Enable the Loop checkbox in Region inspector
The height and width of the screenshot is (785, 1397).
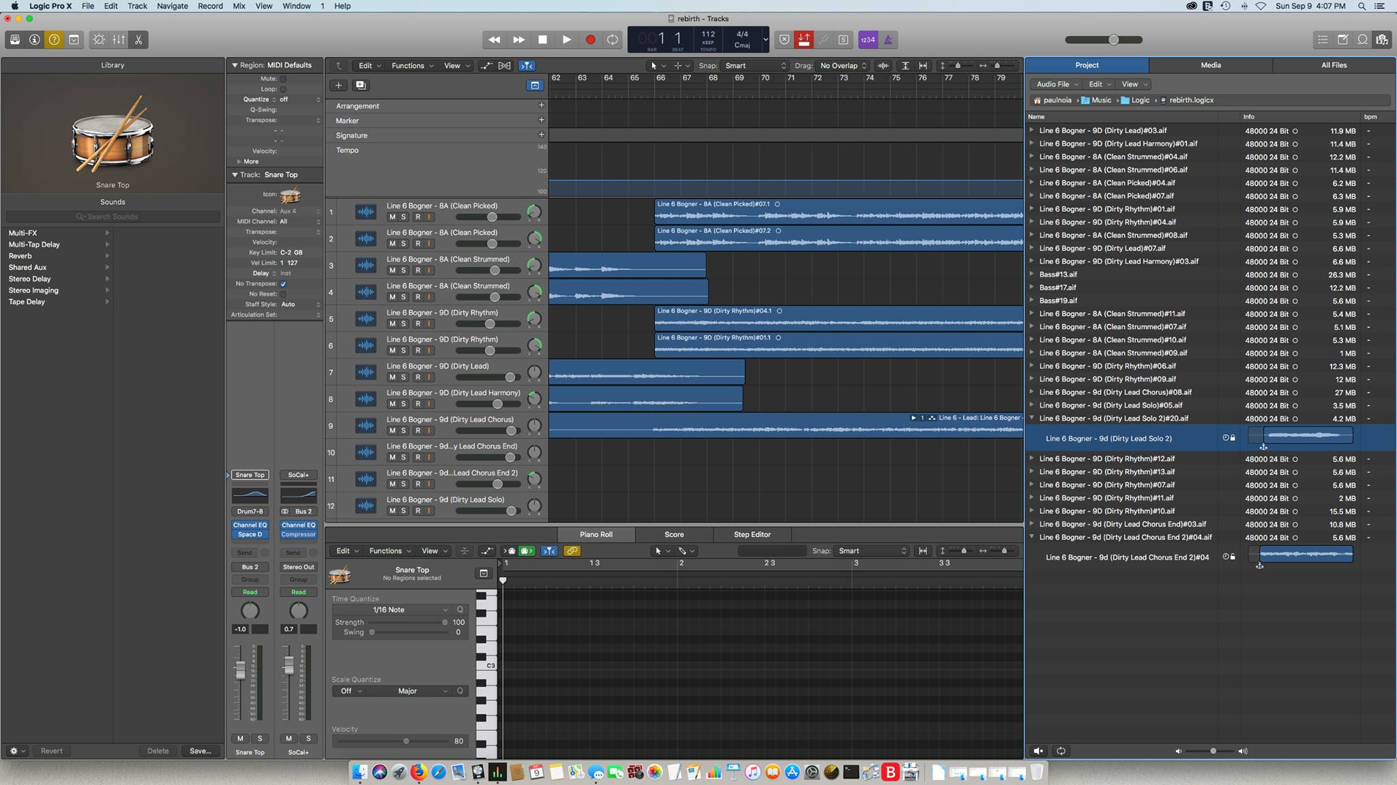coord(283,89)
